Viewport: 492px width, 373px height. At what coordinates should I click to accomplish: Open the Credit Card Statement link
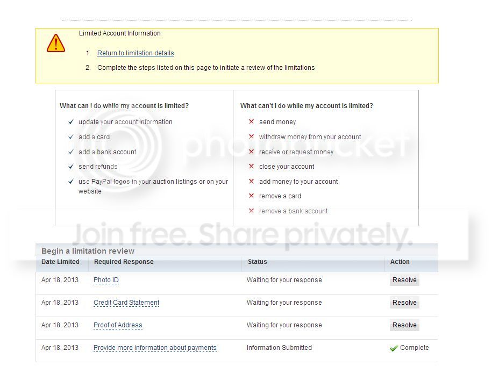click(126, 303)
